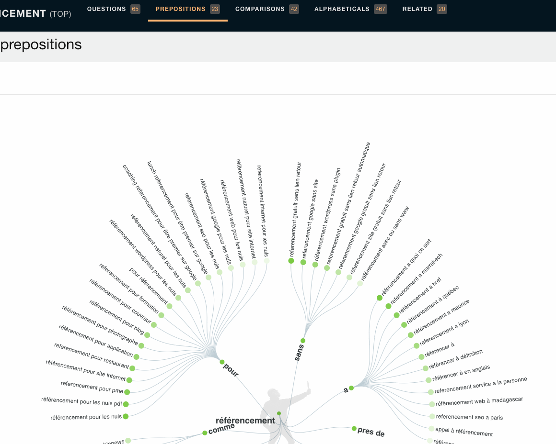Click 'appel à référencement' keyword
The width and height of the screenshot is (556, 444).
coord(464,432)
